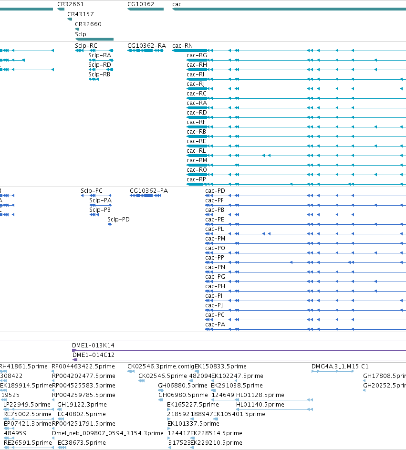Image resolution: width=406 pixels, height=450 pixels.
Task: Open EST RH41861.5prime label
Action: tap(24, 366)
